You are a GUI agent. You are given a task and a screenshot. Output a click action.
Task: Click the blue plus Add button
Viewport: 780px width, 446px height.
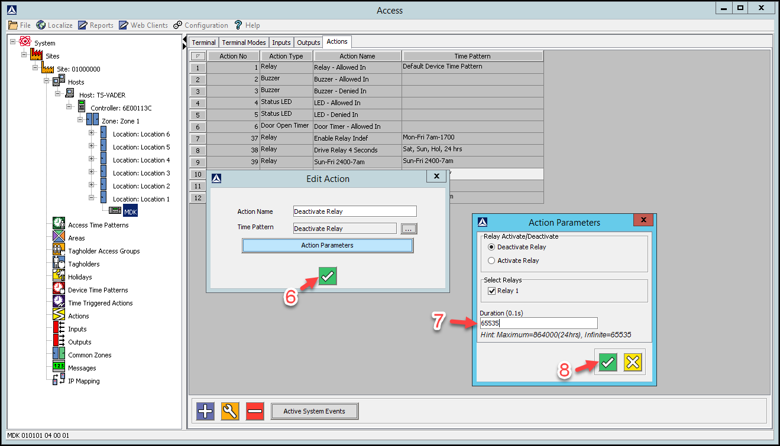[x=205, y=411]
